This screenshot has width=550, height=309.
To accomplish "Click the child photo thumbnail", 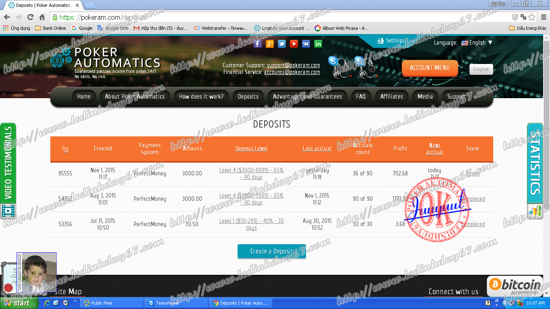I will (37, 272).
